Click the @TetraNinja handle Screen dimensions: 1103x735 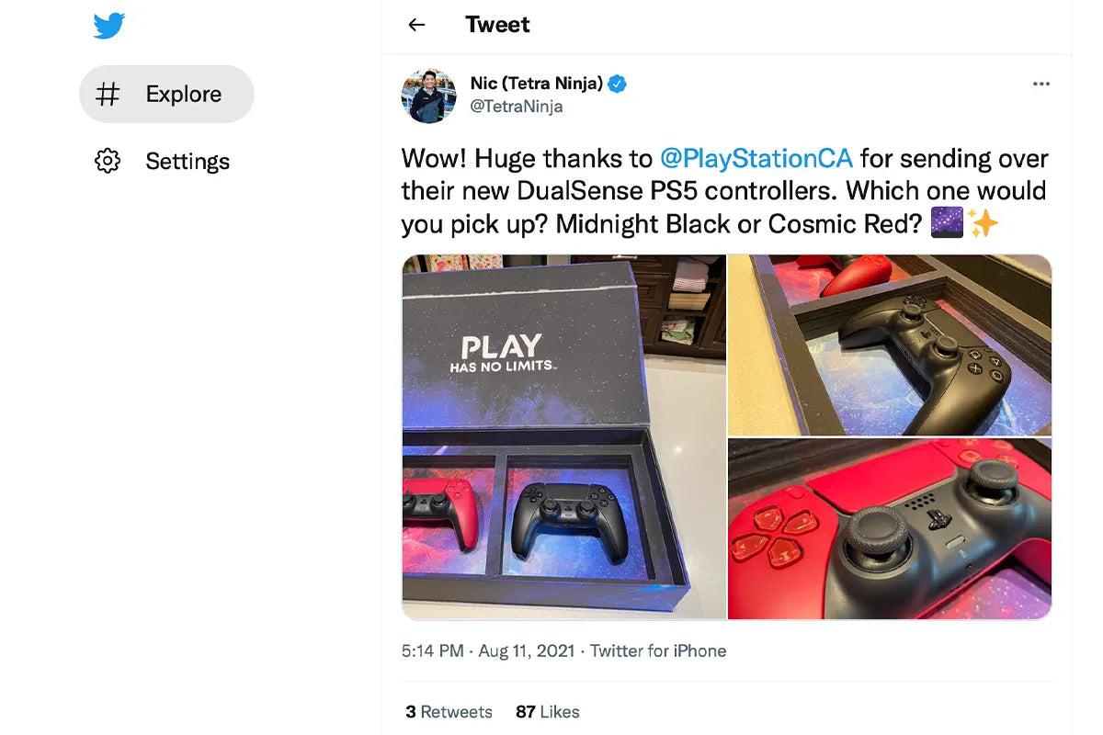517,107
